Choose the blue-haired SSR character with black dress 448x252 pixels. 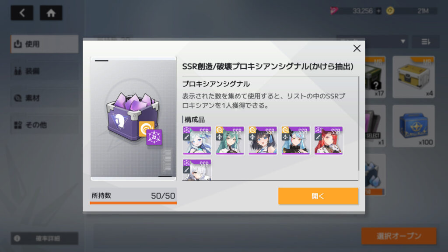click(295, 140)
